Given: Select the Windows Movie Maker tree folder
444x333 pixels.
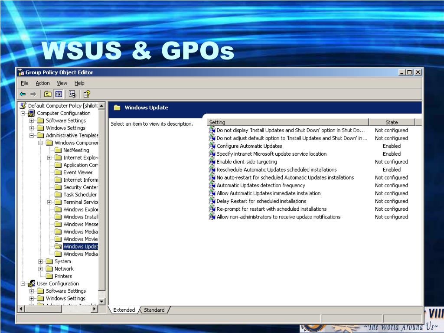Looking at the screenshot, I should click(80, 239).
